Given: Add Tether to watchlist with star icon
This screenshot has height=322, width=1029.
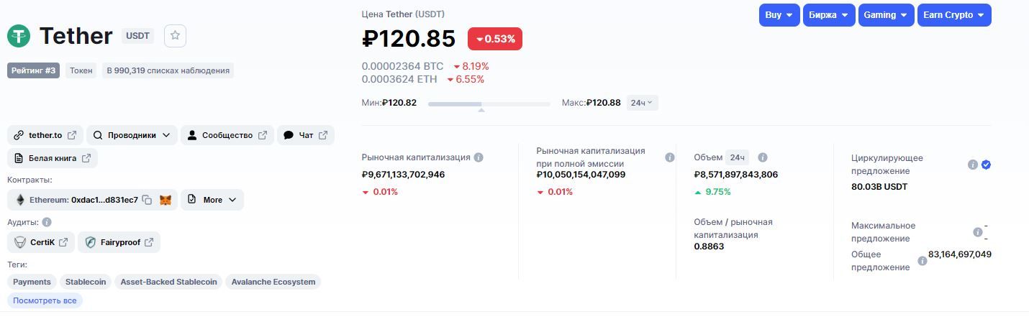Looking at the screenshot, I should click(176, 35).
